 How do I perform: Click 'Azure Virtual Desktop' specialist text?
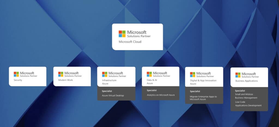pyautogui.click(x=113, y=95)
